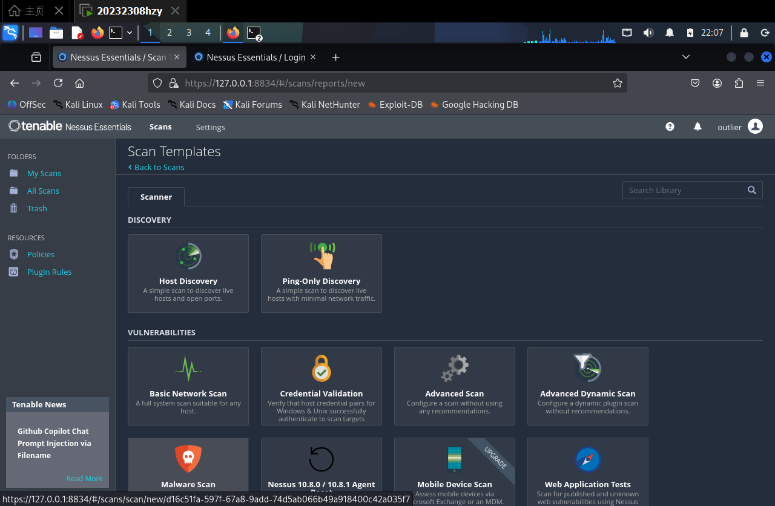Open Plugin Rules under Resources
775x506 pixels.
(49, 272)
